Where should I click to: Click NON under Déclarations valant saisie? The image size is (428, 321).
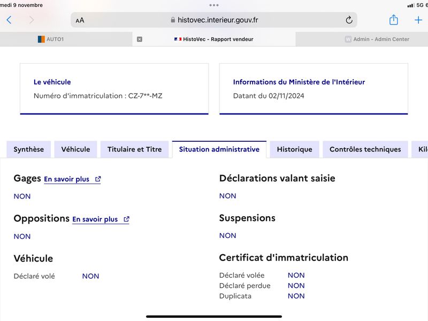point(228,196)
